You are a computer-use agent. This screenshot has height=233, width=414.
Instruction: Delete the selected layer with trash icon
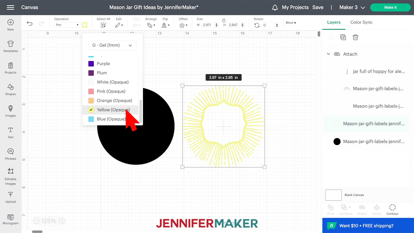tap(355, 37)
